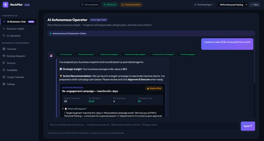The image size is (264, 141).
Task: Click the Target Customers value 22
Action: [66, 101]
